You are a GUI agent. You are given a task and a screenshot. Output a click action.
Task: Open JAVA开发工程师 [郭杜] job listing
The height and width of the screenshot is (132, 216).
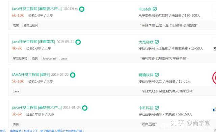[31, 75]
